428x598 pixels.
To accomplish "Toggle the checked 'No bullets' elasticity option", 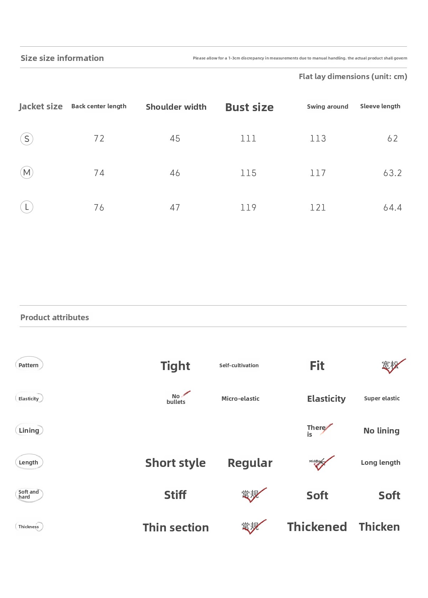I will [177, 399].
